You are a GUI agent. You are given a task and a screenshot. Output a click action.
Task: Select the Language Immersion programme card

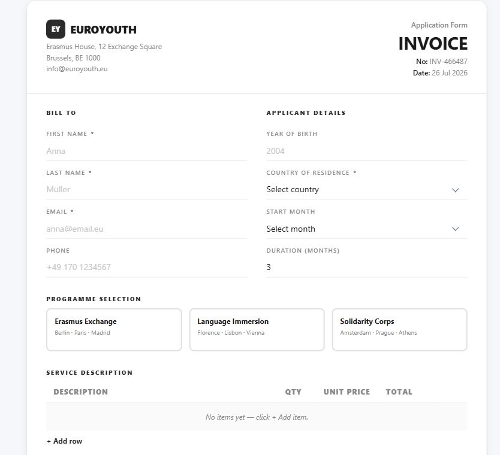click(257, 329)
